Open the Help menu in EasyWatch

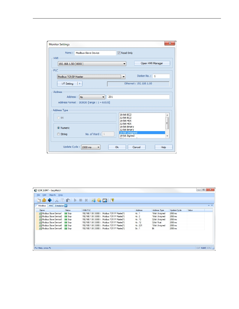(61, 195)
